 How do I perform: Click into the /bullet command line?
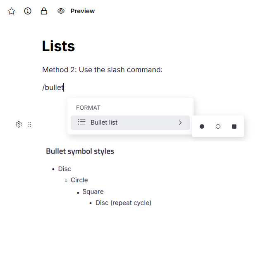[x=53, y=87]
